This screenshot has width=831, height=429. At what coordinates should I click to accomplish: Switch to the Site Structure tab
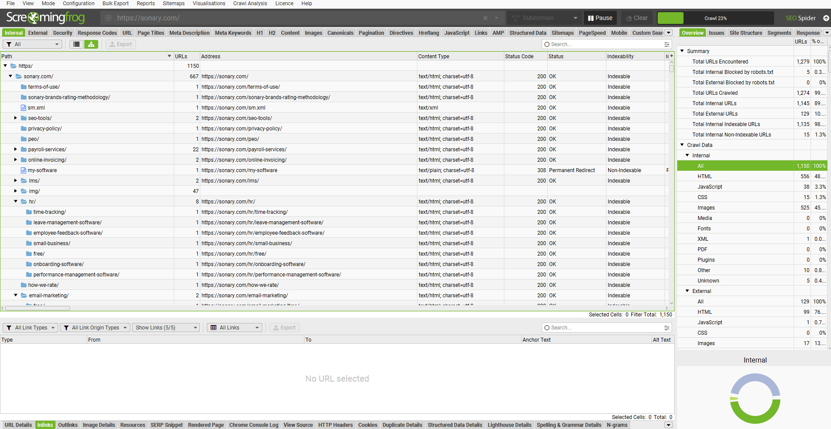[746, 33]
